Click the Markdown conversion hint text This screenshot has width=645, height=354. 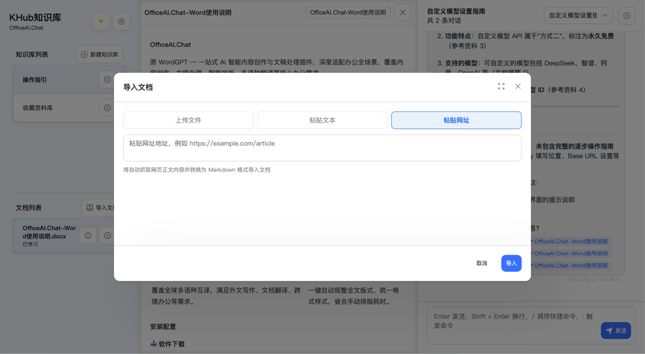tap(197, 170)
